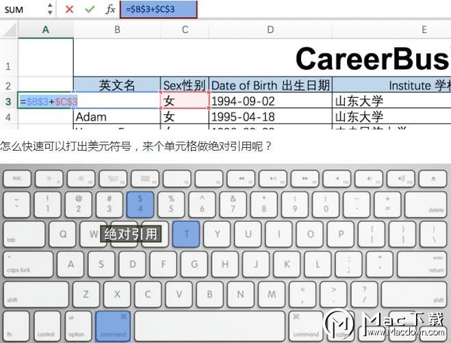Select column B header
The height and width of the screenshot is (343, 451).
coord(117,29)
